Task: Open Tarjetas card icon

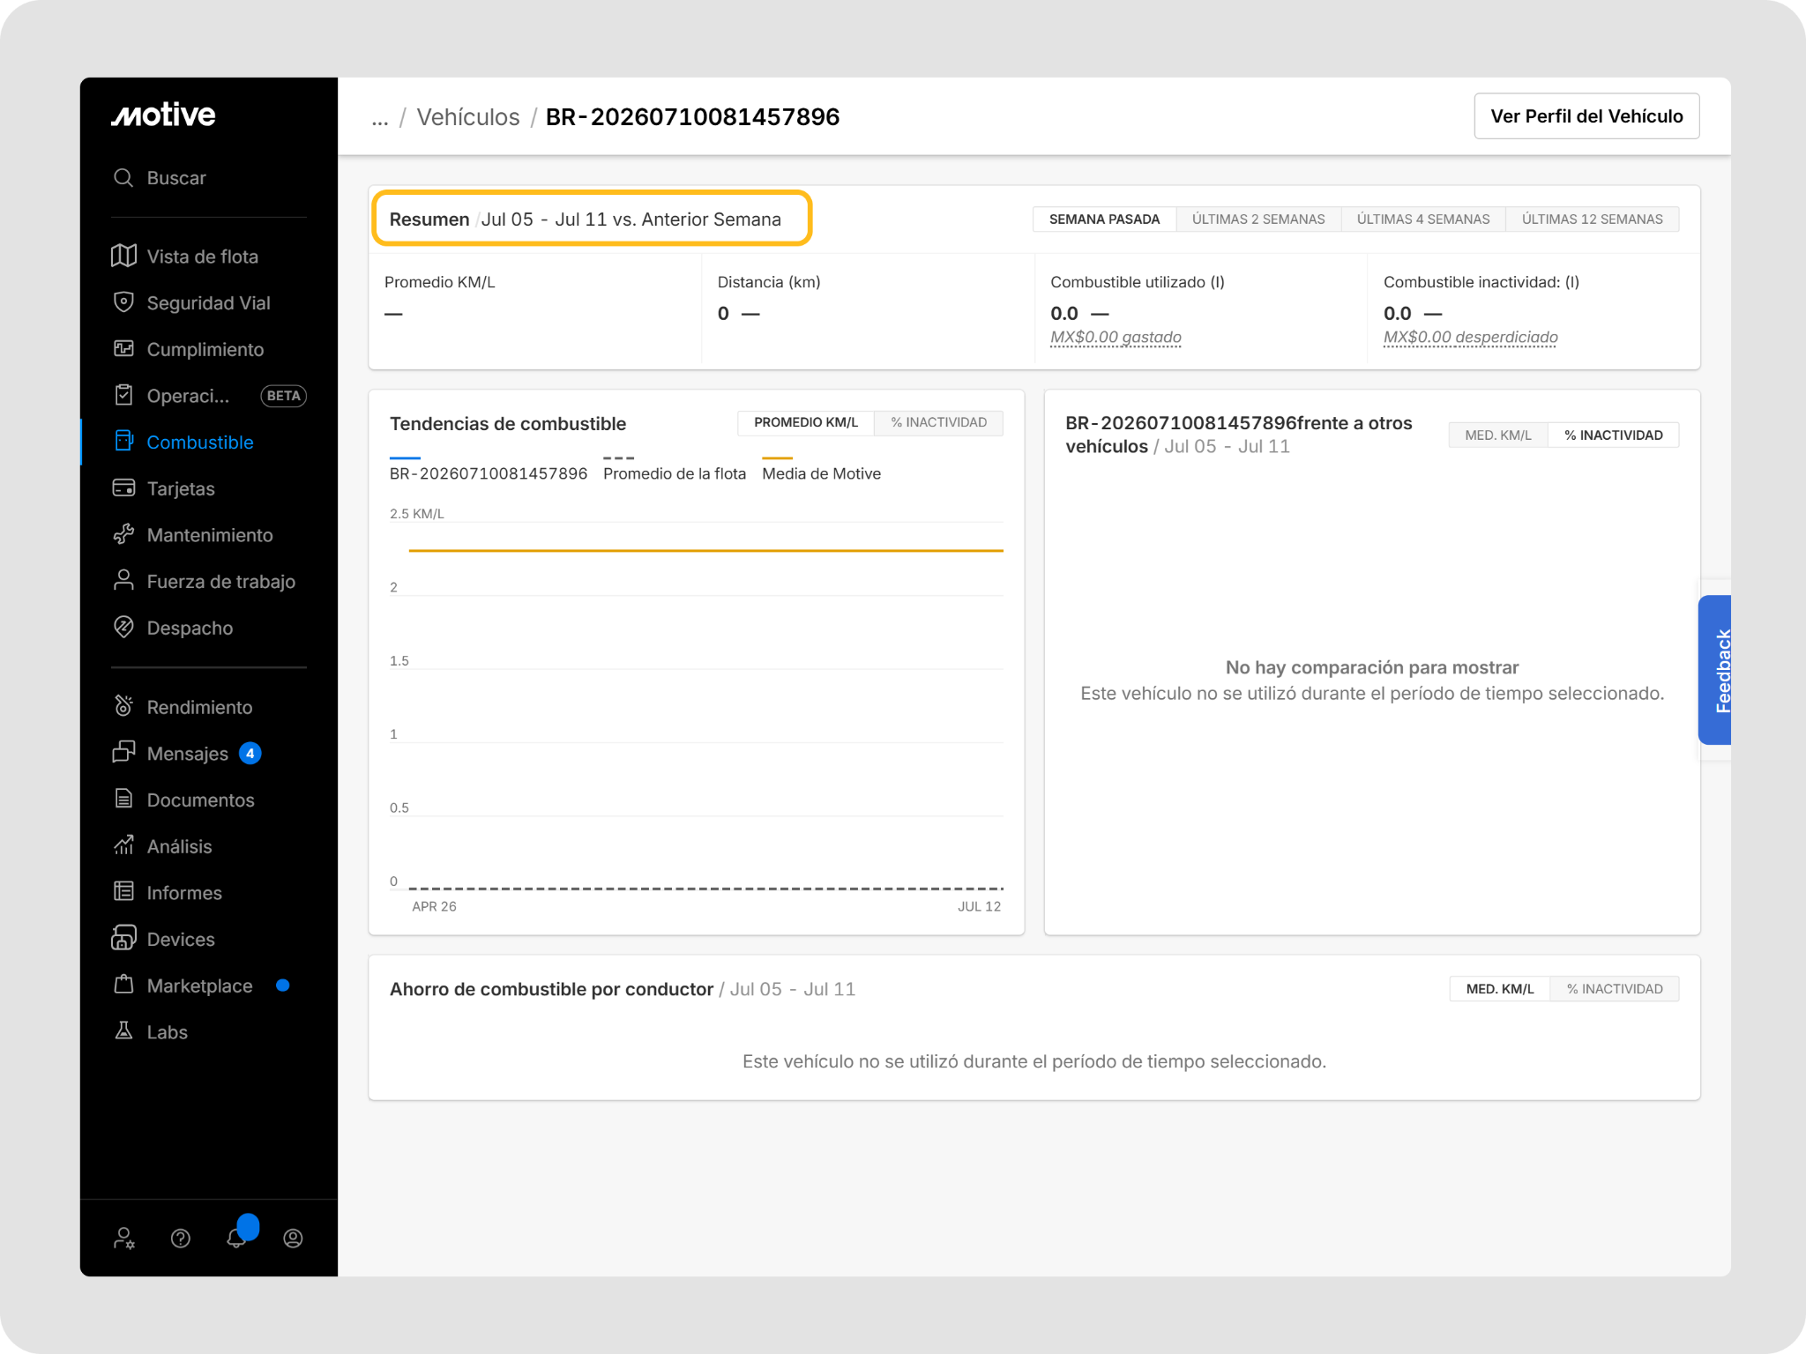Action: [123, 488]
